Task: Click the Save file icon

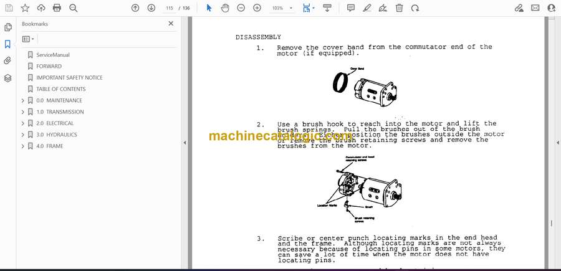Action: [9, 8]
